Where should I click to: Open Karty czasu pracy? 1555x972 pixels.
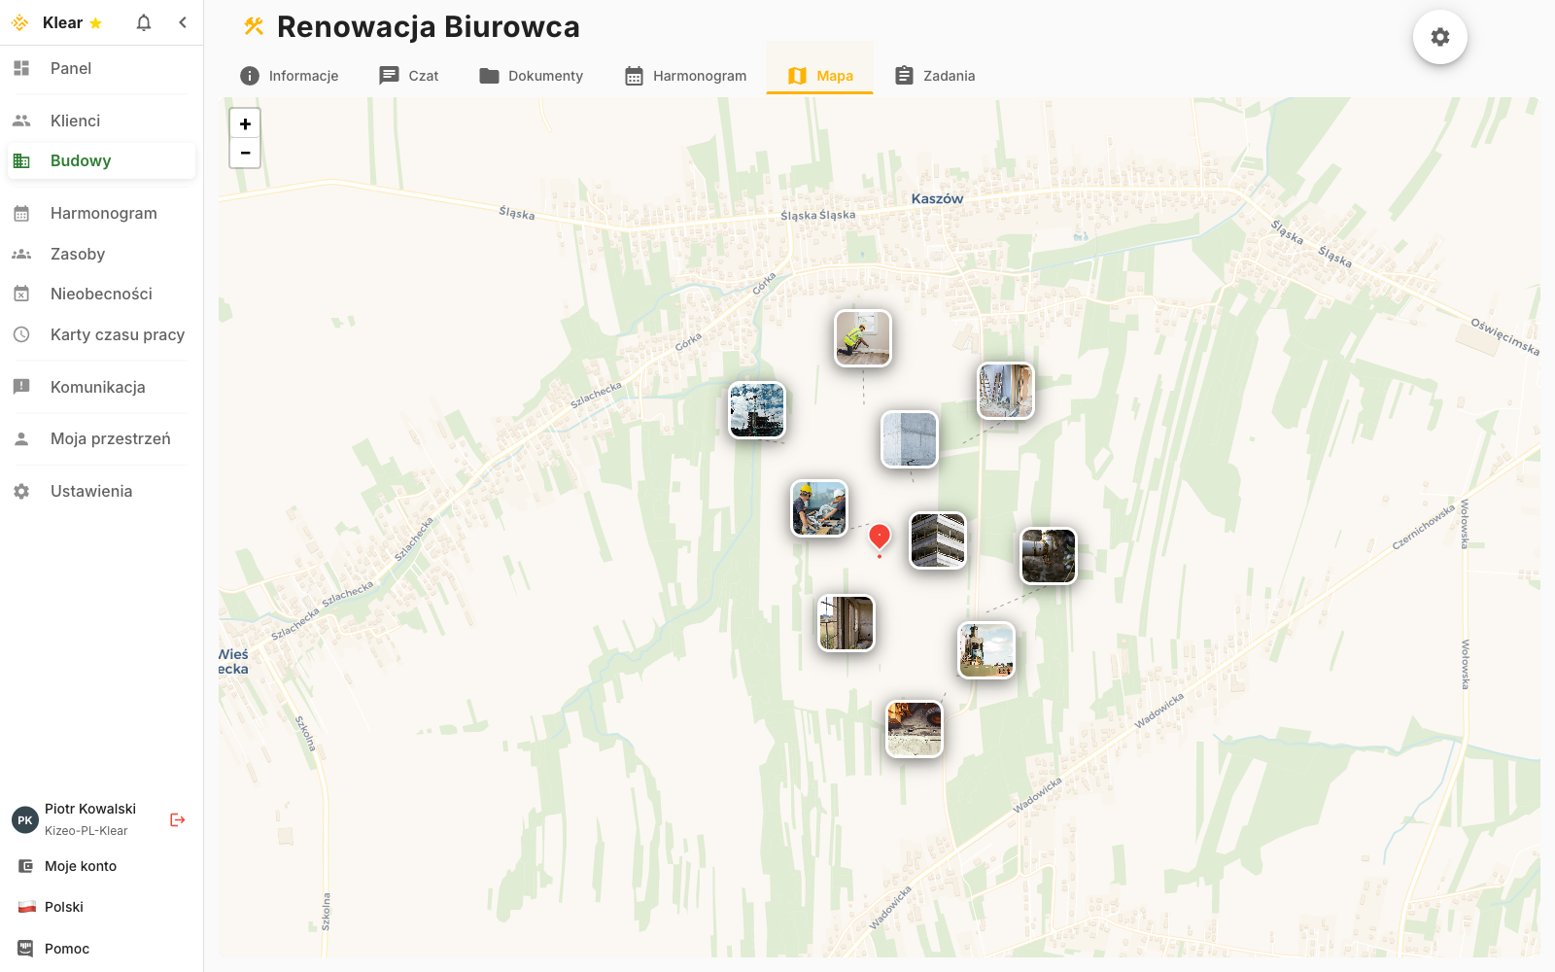coord(117,334)
